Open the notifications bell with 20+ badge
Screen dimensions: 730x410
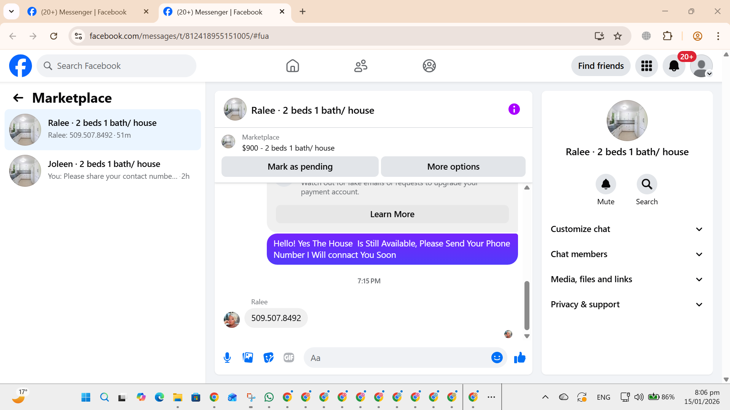coord(674,66)
